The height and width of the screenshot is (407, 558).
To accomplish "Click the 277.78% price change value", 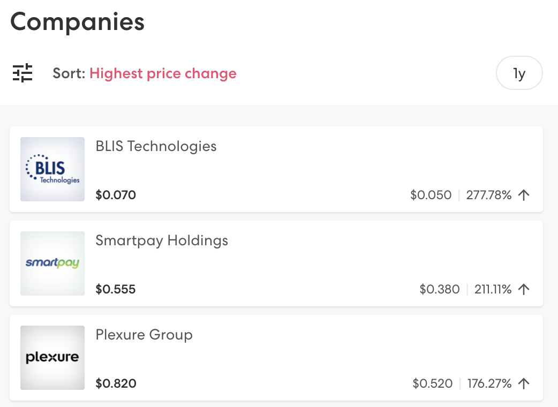I will 489,195.
